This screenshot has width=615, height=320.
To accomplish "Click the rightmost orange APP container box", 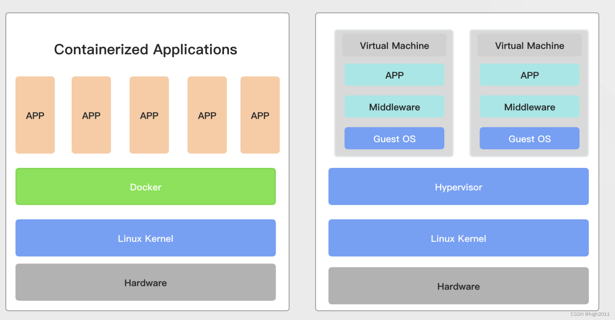I will click(260, 115).
